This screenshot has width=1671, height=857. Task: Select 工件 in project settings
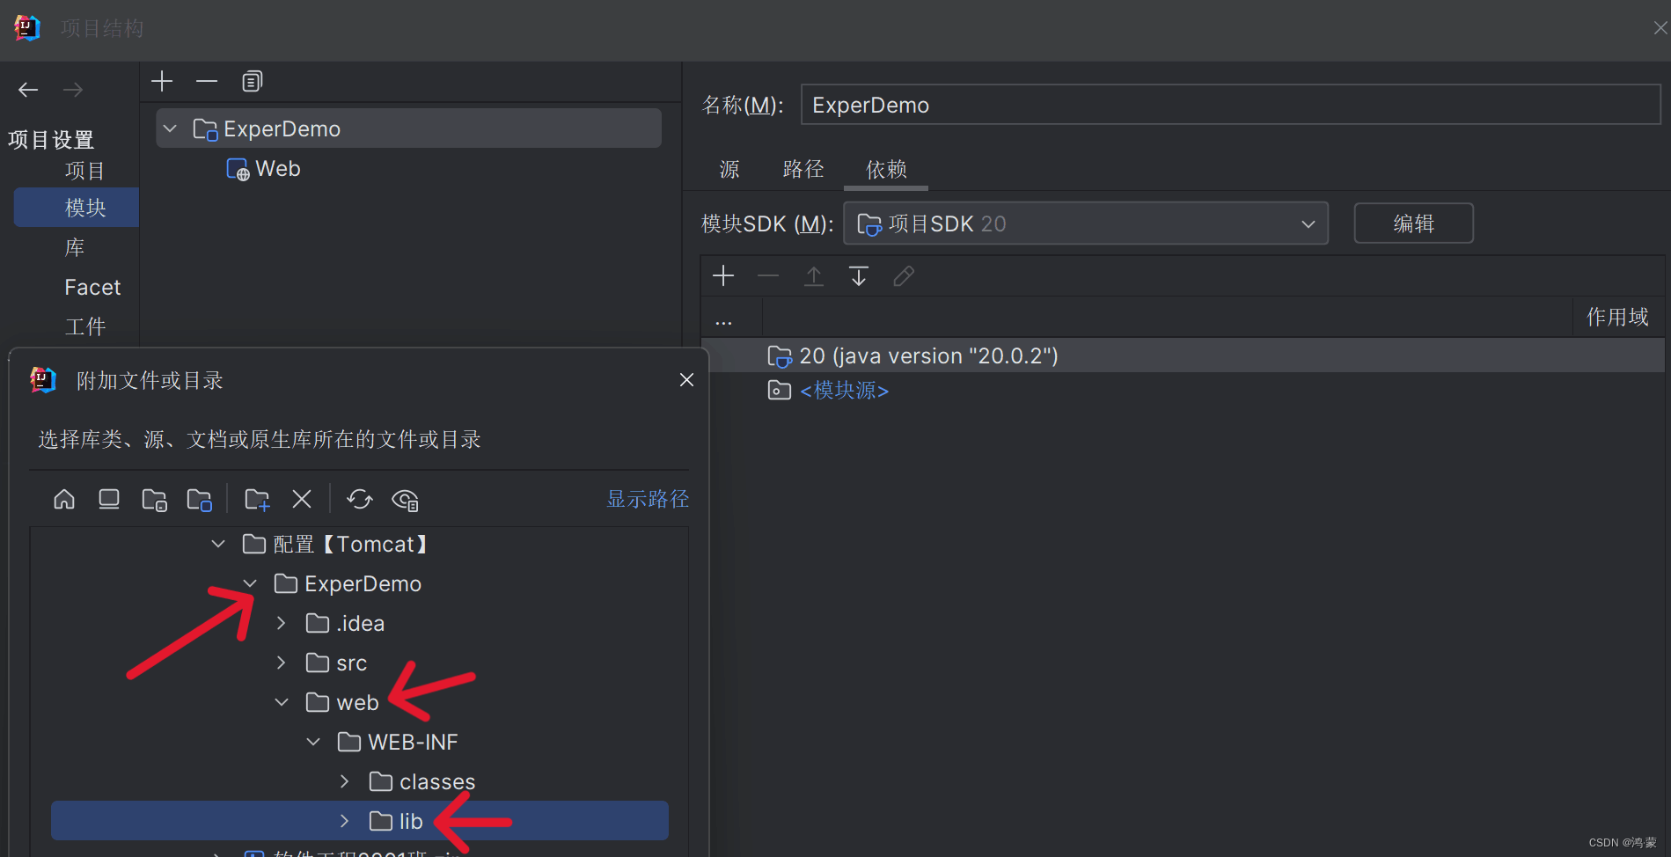(85, 326)
